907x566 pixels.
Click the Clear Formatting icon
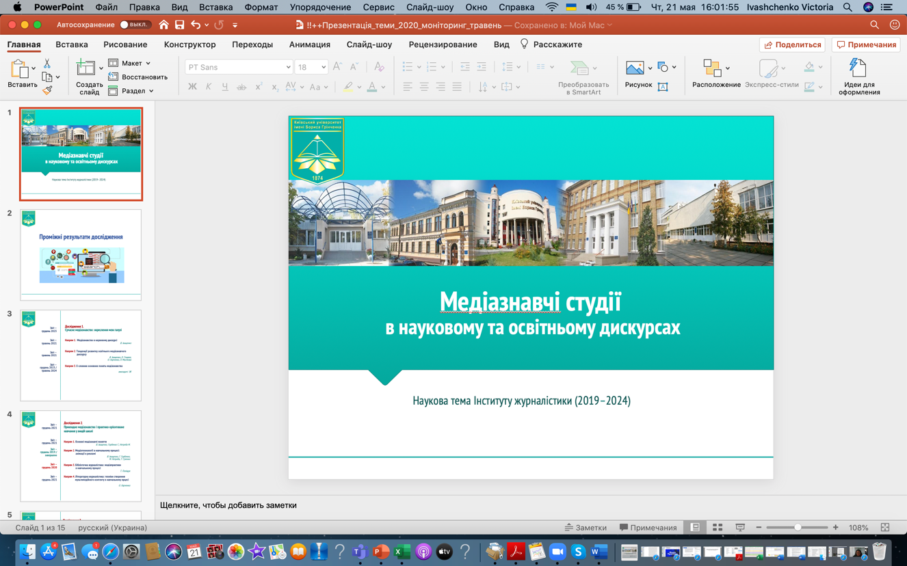click(x=379, y=67)
